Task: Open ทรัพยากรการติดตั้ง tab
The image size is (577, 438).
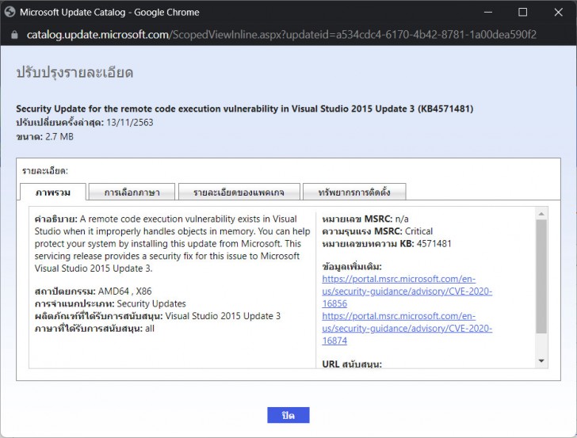Action: click(x=354, y=192)
